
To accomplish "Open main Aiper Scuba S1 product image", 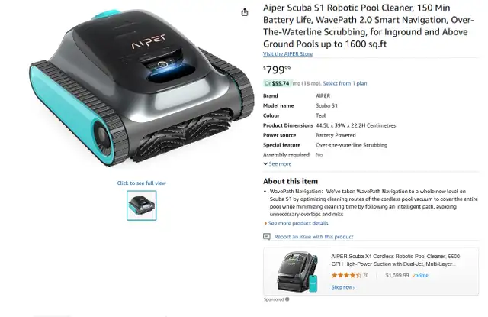I will 142,89.
